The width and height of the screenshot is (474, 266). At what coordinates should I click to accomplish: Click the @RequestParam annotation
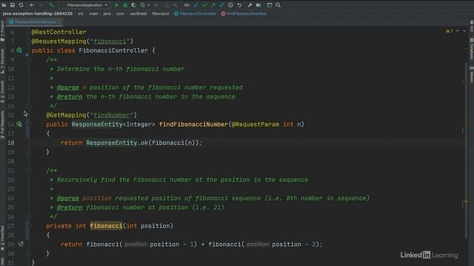256,124
